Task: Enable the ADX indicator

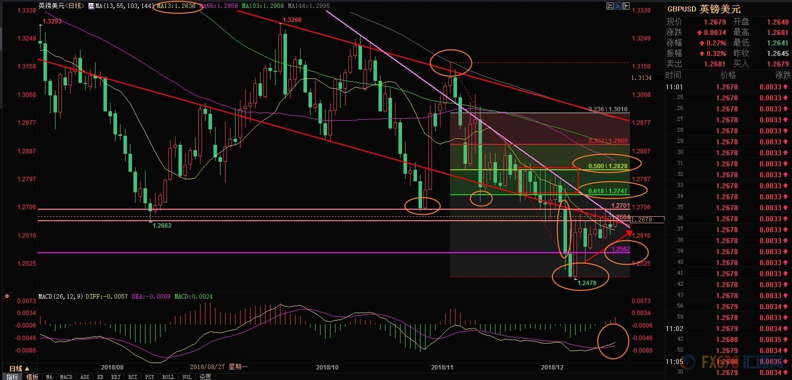Action: 84,377
